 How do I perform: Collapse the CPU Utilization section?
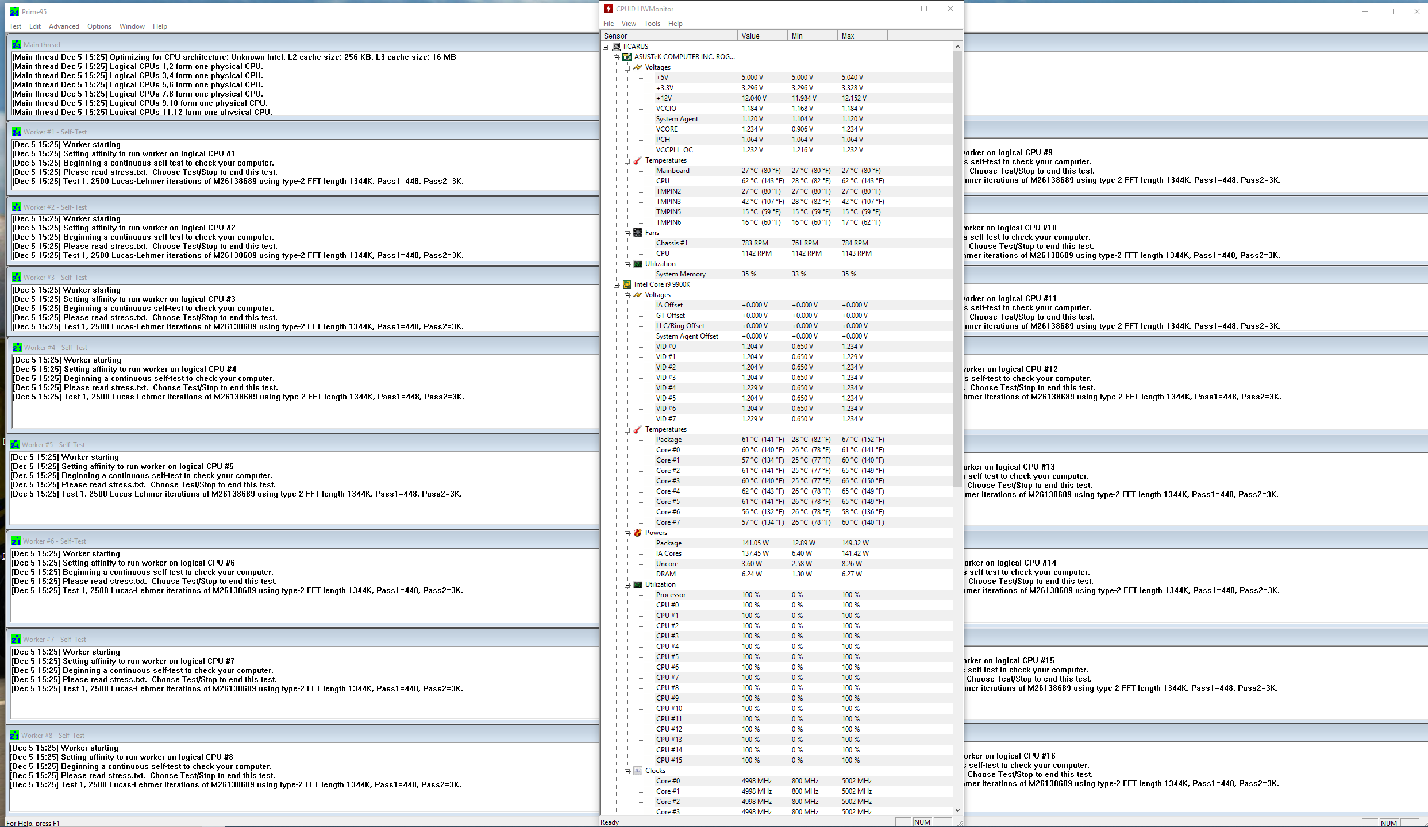pyautogui.click(x=628, y=584)
